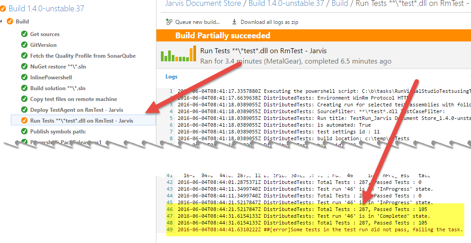Click the orange check icon beside Build node
The image size is (471, 243).
10,21
